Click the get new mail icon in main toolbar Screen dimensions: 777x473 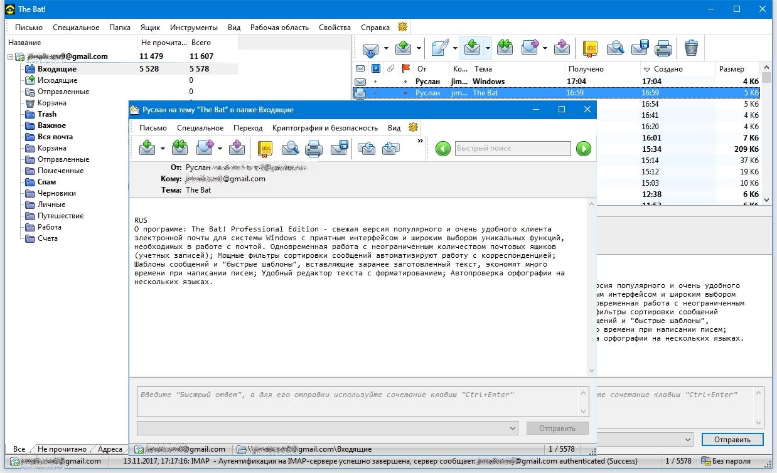coord(370,48)
